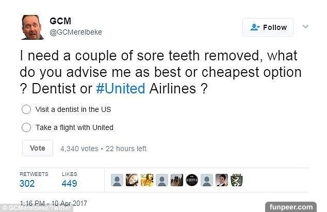This screenshot has height=212, width=327.
Task: Open the yellow-toned liker avatar
Action: 147,180
